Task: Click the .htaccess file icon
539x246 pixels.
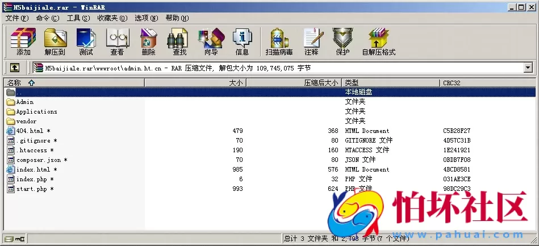Action: [x=11, y=150]
